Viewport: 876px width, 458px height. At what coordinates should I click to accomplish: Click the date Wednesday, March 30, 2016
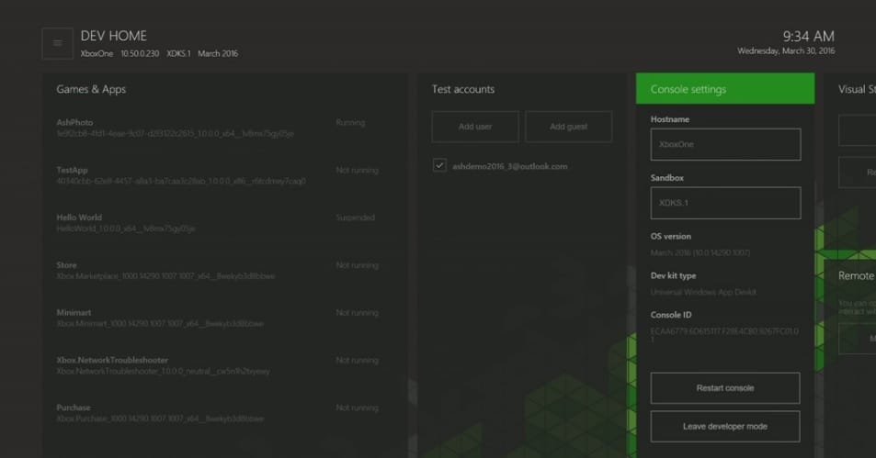click(x=786, y=50)
